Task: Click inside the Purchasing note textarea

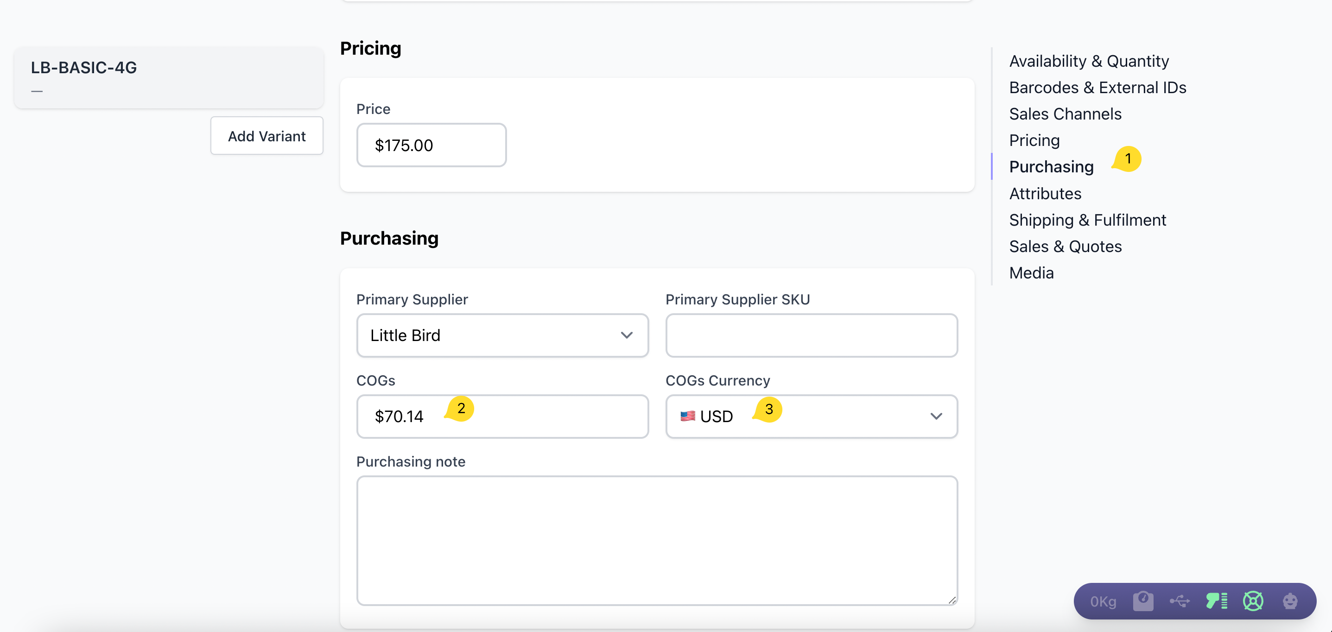Action: coord(656,540)
